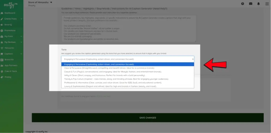Click the Dashboard icon in sidebar
Screen dimensions: 271x133
pos(2,13)
